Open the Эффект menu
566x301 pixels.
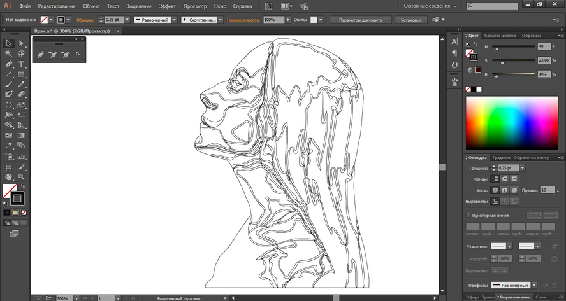coord(167,6)
